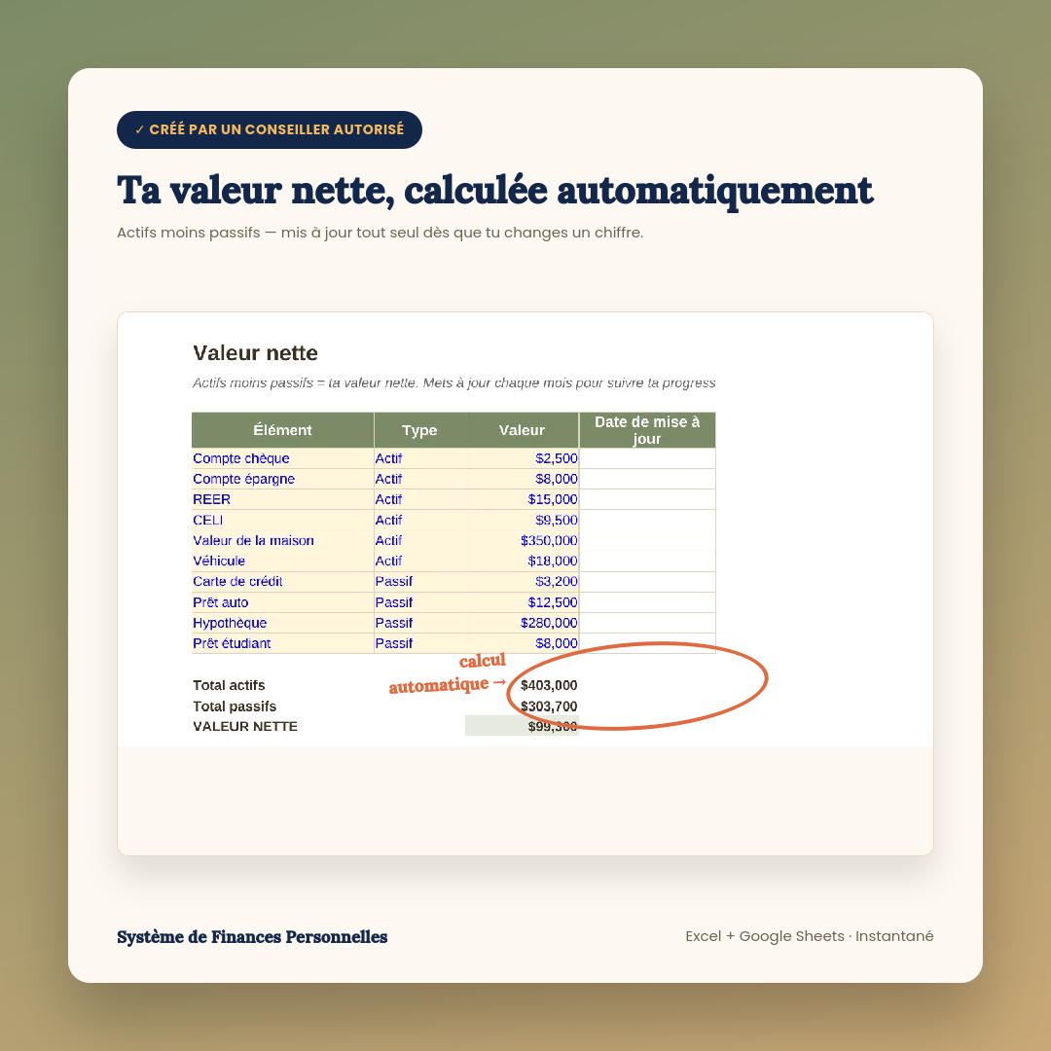The height and width of the screenshot is (1051, 1051).
Task: Select the "Date de mise à jour" column header
Action: (647, 430)
